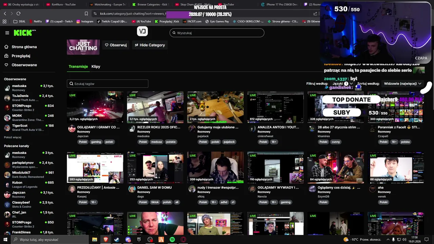
Task: Open Strona główna in the sidebar
Action: (x=20, y=47)
